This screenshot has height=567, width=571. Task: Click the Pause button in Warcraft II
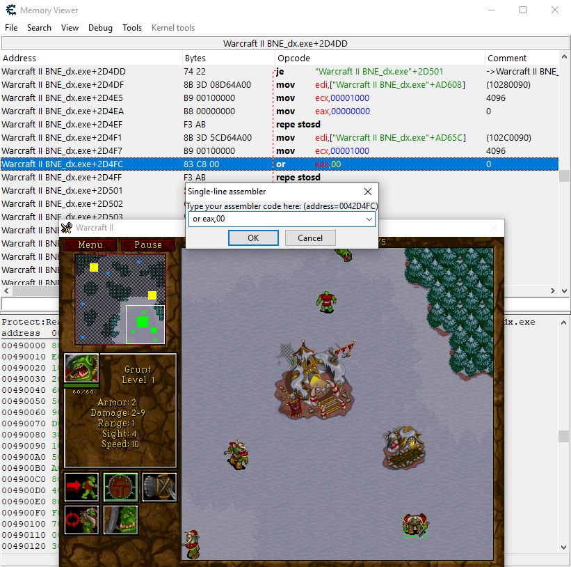[x=148, y=244]
